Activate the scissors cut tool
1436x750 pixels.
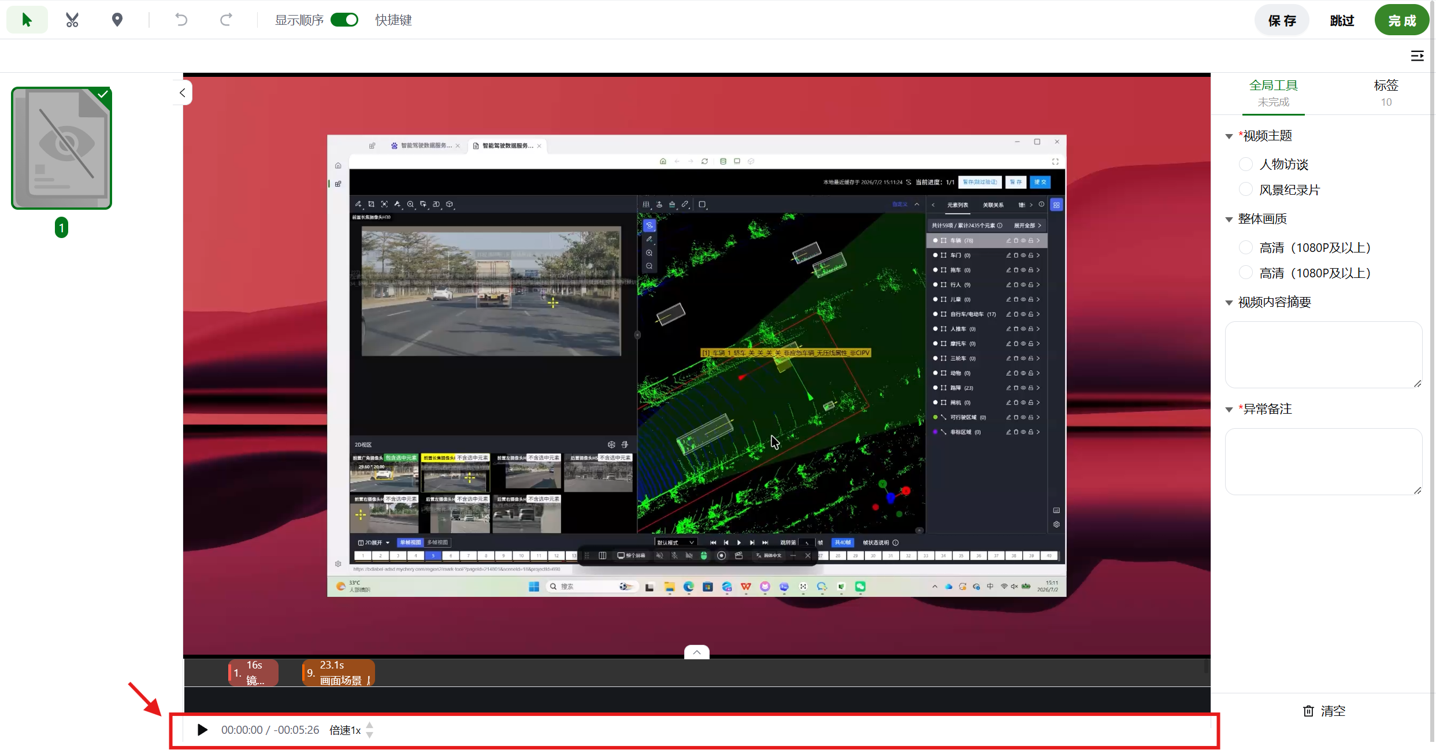72,20
